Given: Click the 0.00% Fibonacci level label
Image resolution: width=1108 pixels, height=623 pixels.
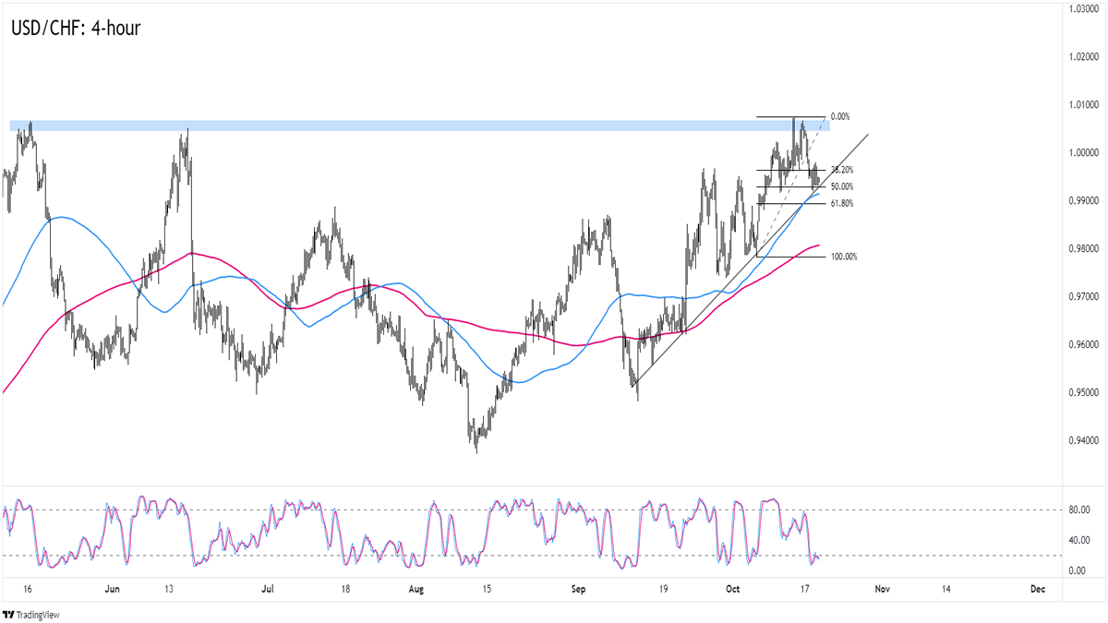Looking at the screenshot, I should click(x=839, y=117).
